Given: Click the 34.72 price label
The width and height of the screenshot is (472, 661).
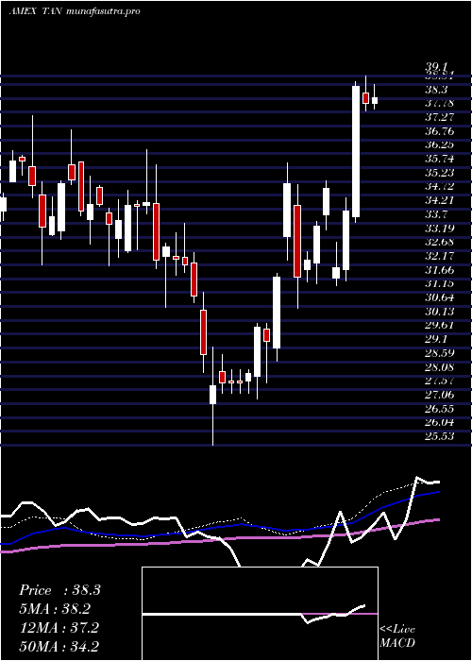Looking at the screenshot, I should (x=440, y=186).
